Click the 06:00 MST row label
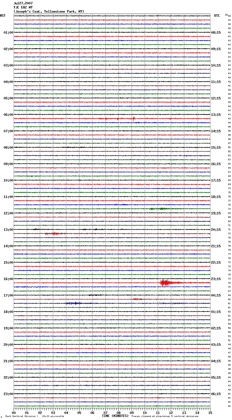The image size is (232, 420). click(8, 115)
